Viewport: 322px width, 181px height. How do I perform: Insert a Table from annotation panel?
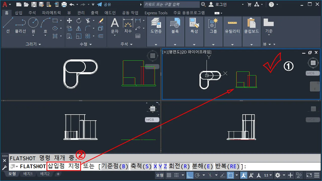click(x=138, y=36)
